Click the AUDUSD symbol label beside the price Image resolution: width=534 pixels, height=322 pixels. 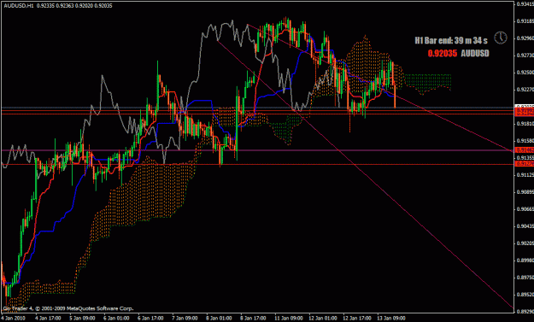click(475, 54)
